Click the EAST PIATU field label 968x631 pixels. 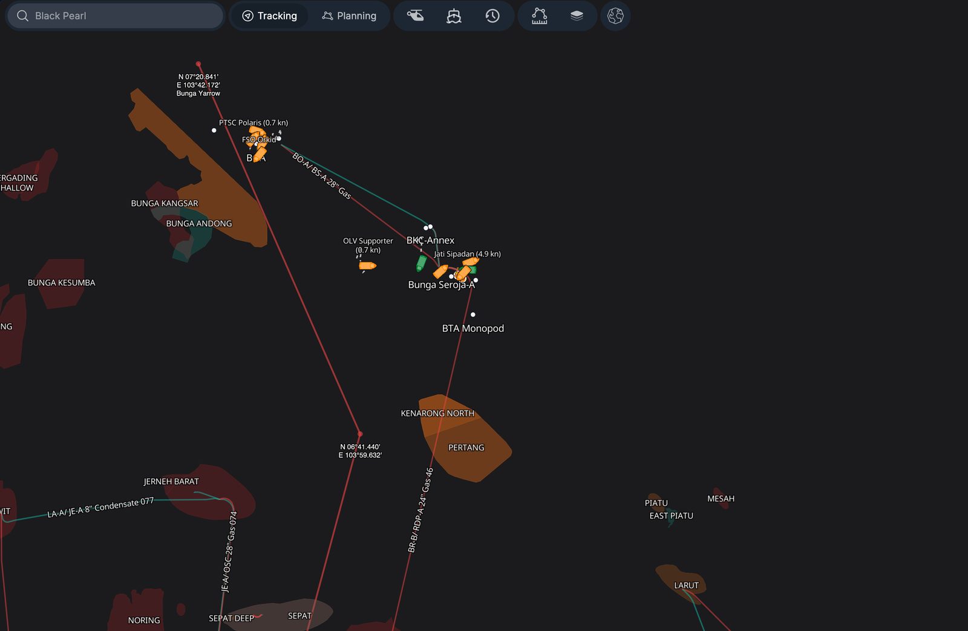671,516
